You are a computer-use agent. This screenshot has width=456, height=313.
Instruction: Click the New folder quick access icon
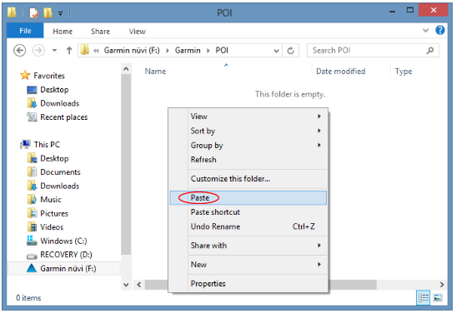(48, 12)
